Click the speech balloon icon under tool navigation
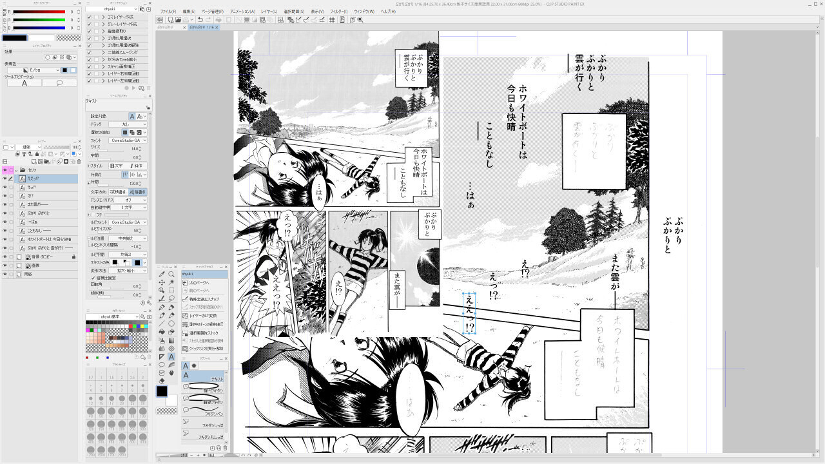Viewport: 825px width, 464px height. pos(60,83)
